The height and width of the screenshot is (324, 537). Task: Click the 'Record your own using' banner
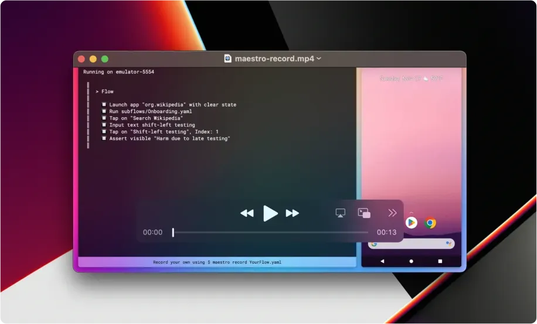click(217, 262)
